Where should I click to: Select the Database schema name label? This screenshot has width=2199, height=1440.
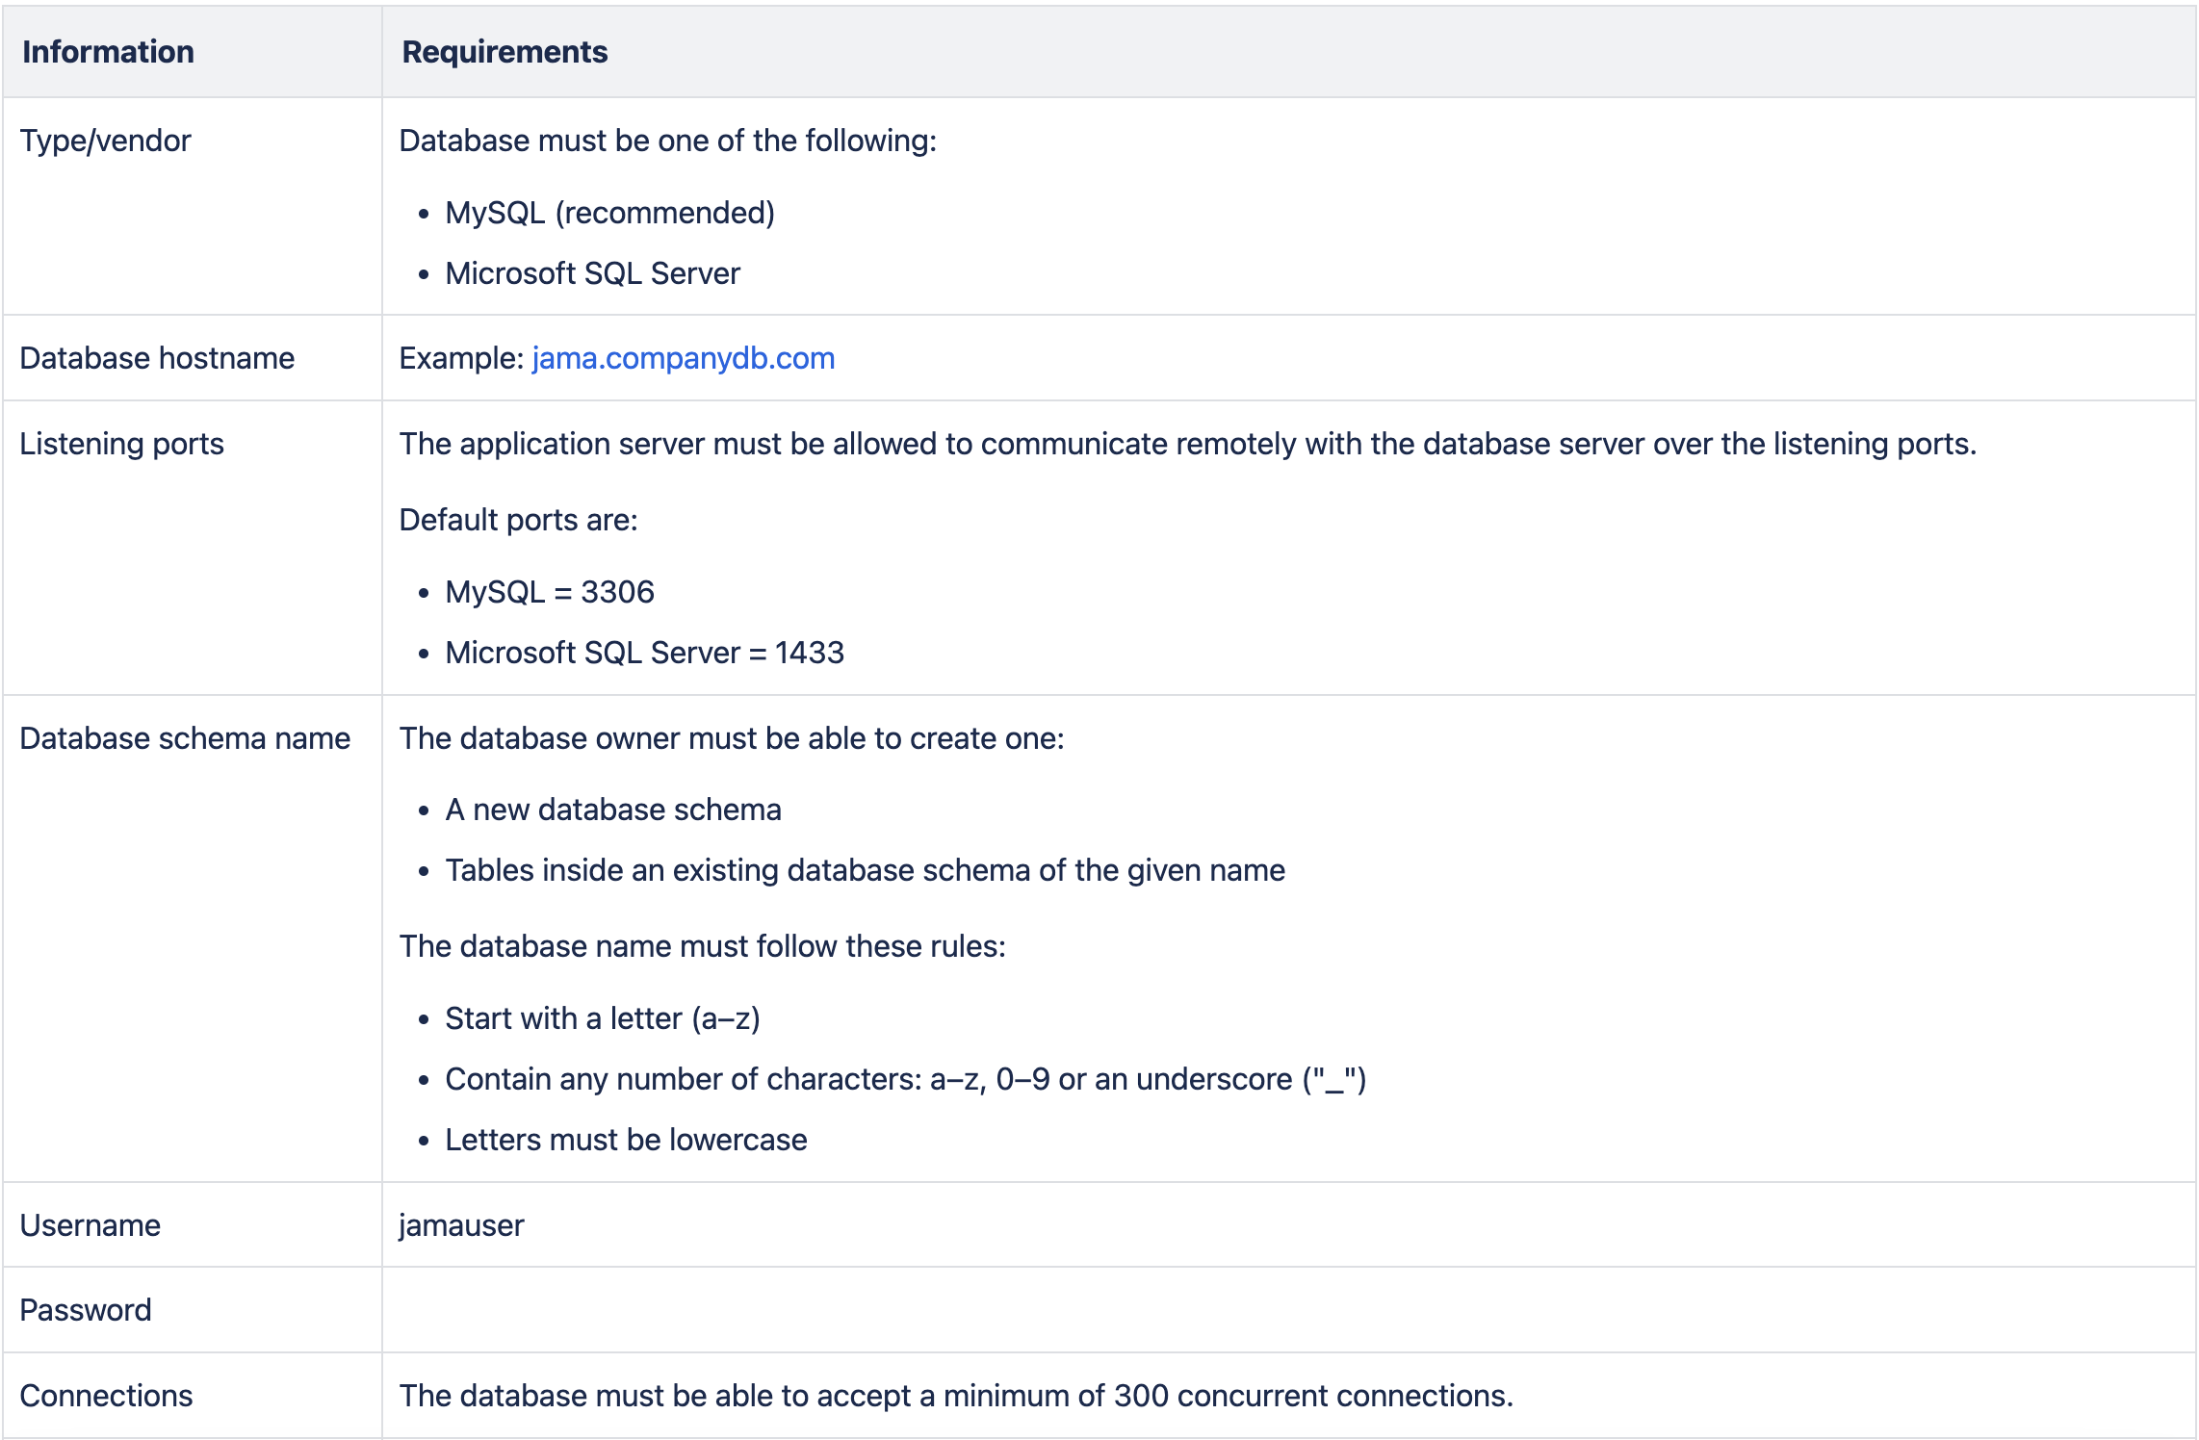click(x=185, y=738)
